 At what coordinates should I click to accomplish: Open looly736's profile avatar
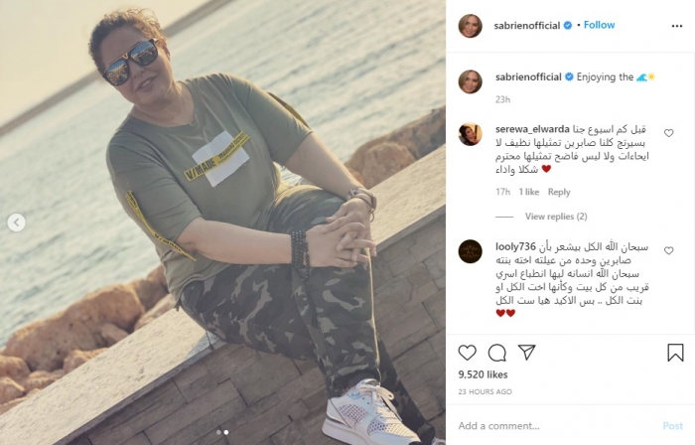(470, 251)
